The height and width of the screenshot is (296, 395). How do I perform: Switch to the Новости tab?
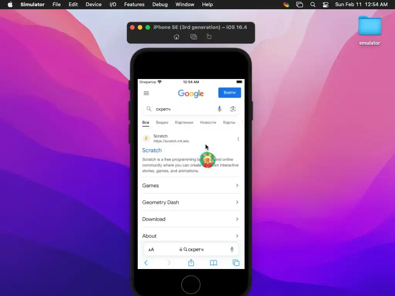(208, 122)
